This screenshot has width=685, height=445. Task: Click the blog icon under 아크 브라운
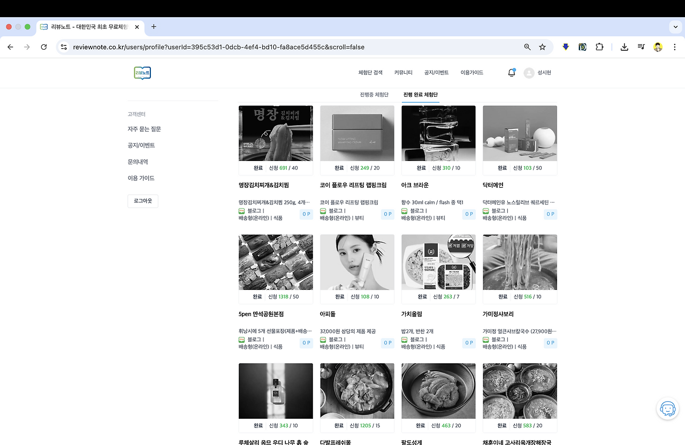click(404, 211)
